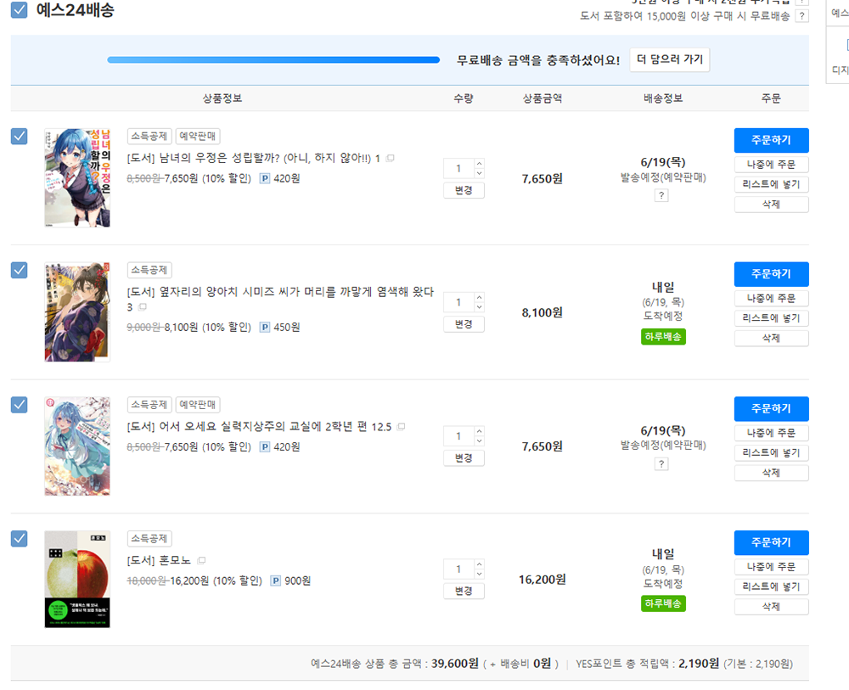Increase quantity for 옆자리의 양아치 시미즈
849x690 pixels.
coord(479,297)
